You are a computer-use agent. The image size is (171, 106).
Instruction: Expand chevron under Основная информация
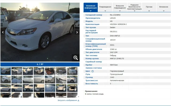pyautogui.click(x=91, y=11)
